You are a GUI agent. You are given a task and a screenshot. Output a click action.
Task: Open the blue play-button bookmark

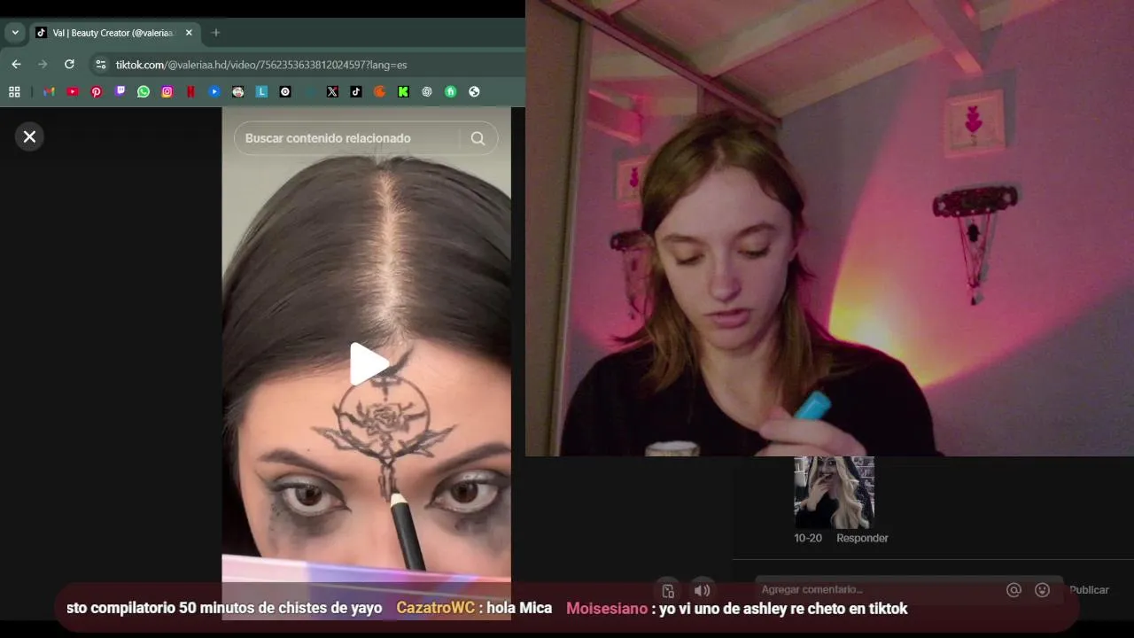click(214, 91)
